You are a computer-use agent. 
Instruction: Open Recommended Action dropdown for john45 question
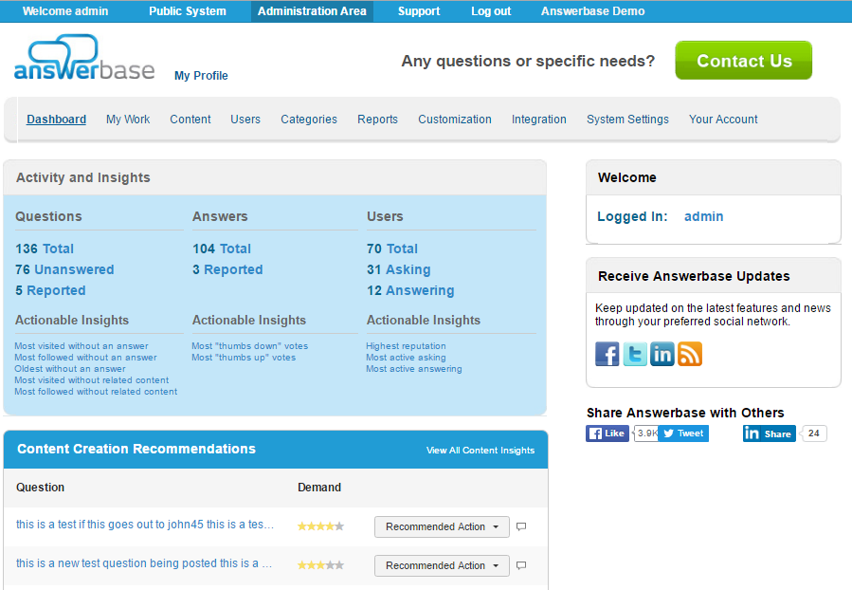[442, 527]
